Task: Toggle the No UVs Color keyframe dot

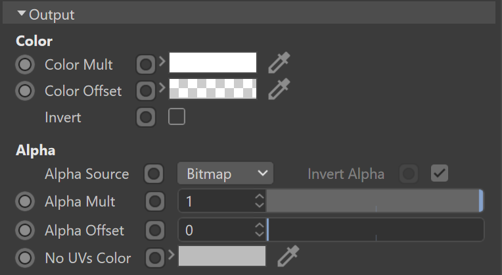Action: pyautogui.click(x=25, y=258)
